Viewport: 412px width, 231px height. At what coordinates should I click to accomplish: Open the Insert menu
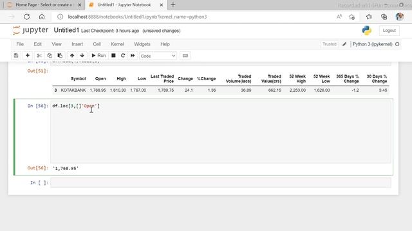click(x=77, y=44)
